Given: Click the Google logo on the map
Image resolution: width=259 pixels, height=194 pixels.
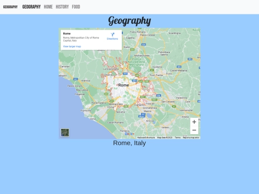Looking at the screenshot, I should click(x=129, y=134).
